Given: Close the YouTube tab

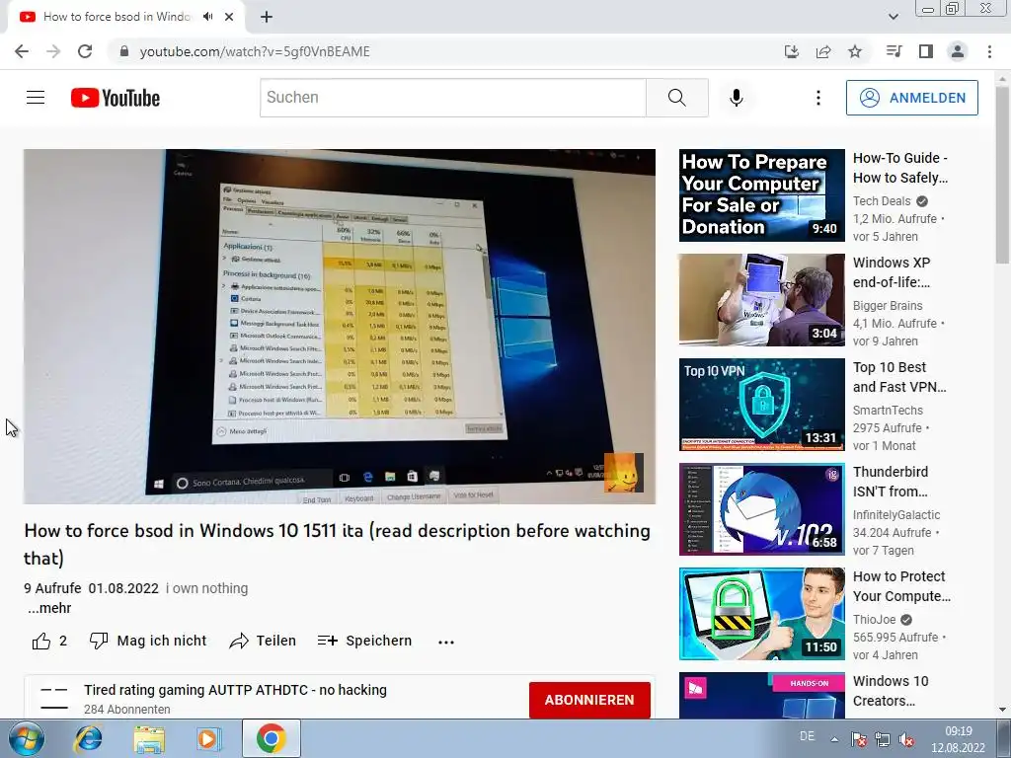Looking at the screenshot, I should [229, 17].
